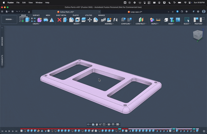Select the Create Sketch tool
This screenshot has width=207, height=134.
(21, 20)
